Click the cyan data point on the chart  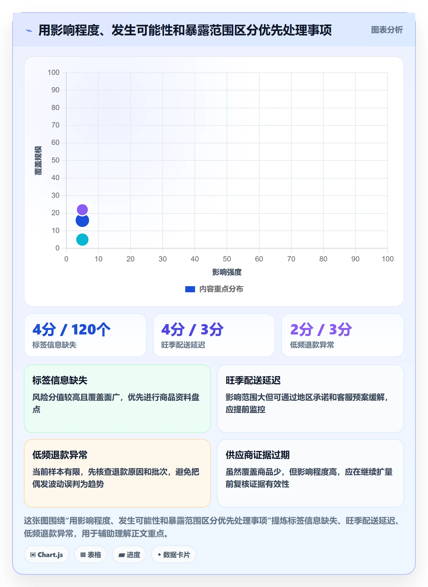[82, 240]
